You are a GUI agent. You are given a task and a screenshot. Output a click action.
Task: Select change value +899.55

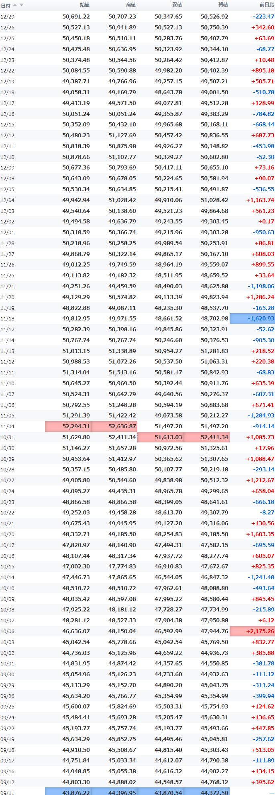coord(263,265)
